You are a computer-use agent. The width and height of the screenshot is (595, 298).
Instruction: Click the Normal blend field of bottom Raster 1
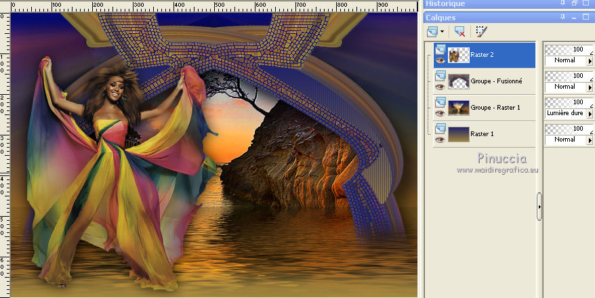pos(565,140)
